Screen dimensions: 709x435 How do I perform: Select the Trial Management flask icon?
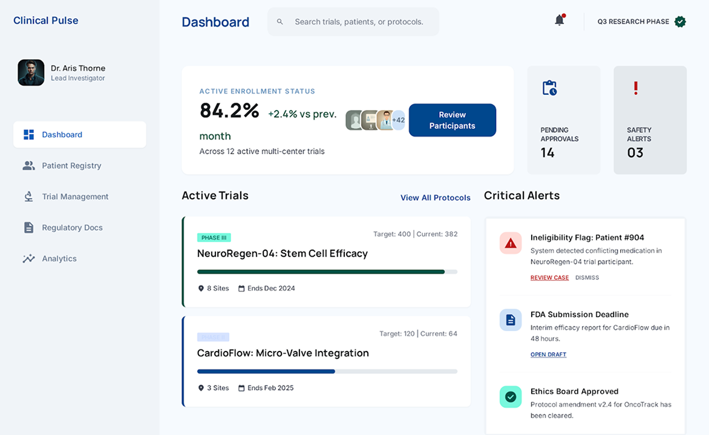pos(28,196)
